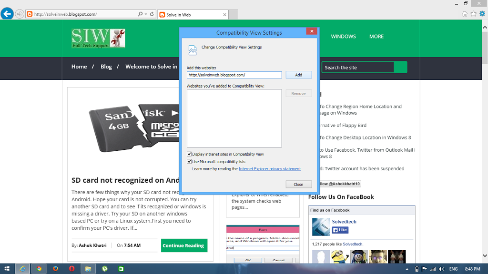Launch Firefox from the taskbar
This screenshot has width=488, height=274.
(55, 269)
